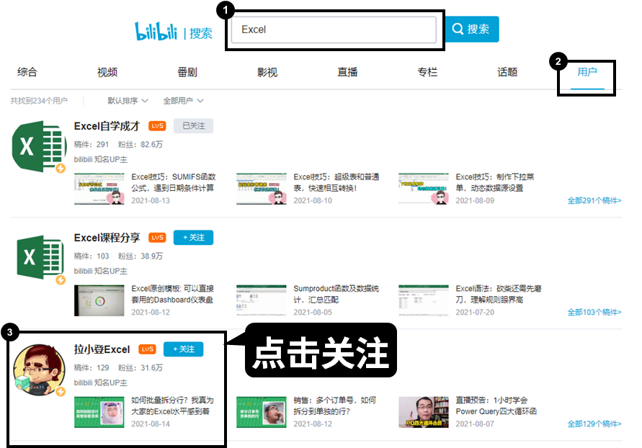Click the bilibili logo
The height and width of the screenshot is (448, 642).
[x=156, y=31]
